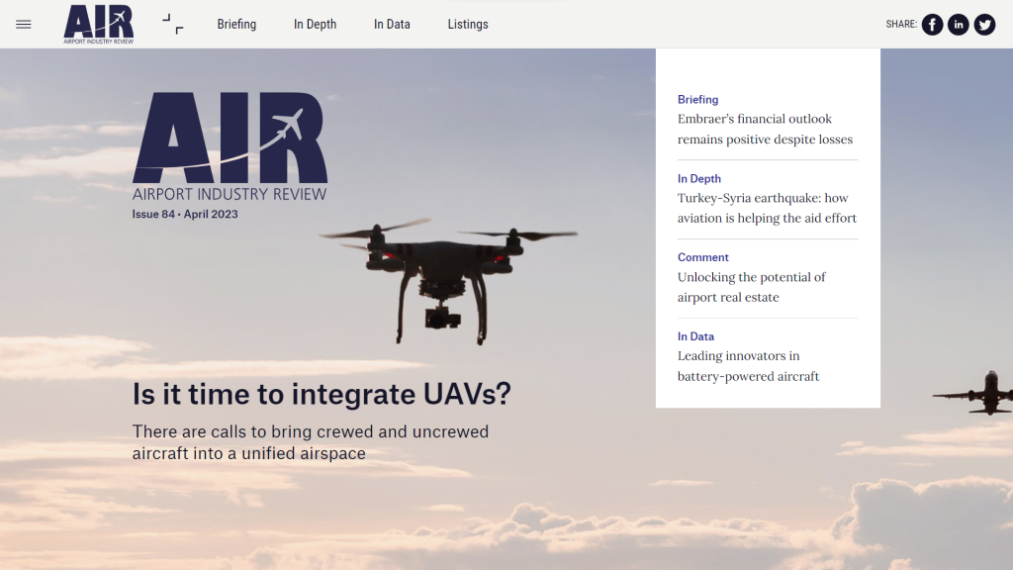Screen dimensions: 1013x570
Task: Read Unlocking the potential of airport real estate
Action: click(751, 287)
